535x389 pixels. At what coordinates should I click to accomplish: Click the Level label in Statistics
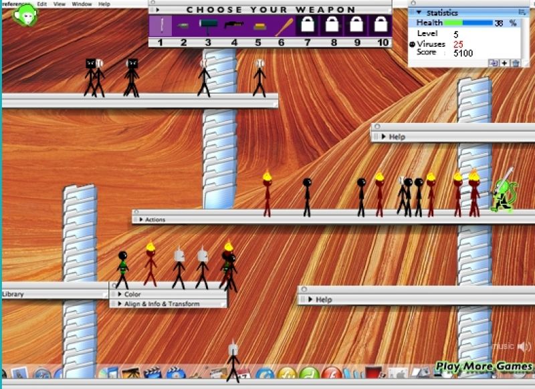(427, 33)
